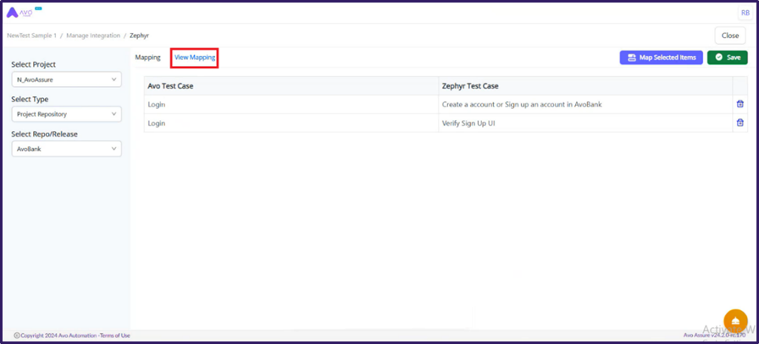Click the Avo logo in the header
This screenshot has height=344, width=759.
tap(22, 13)
